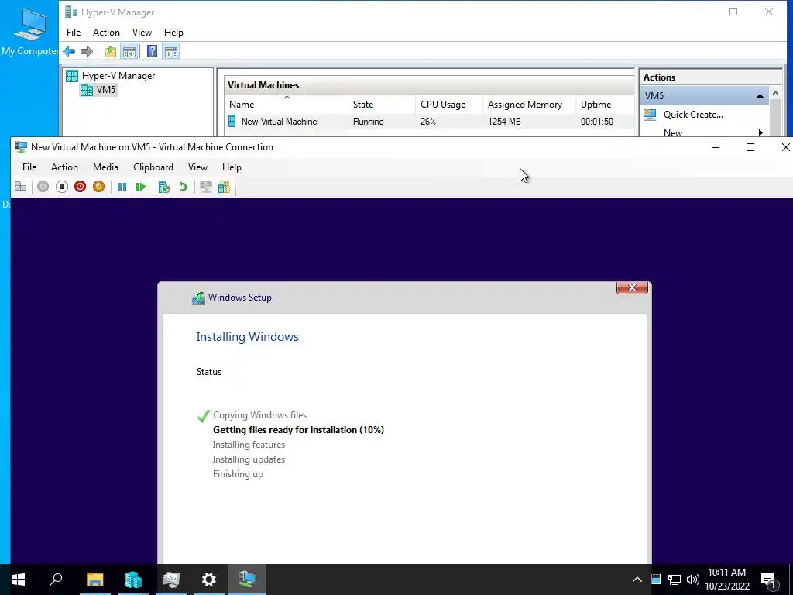Open View menu in Virtual Machine Connection
This screenshot has width=793, height=595.
coord(197,167)
